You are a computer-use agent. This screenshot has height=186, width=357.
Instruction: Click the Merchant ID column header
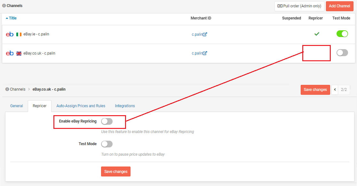point(201,18)
